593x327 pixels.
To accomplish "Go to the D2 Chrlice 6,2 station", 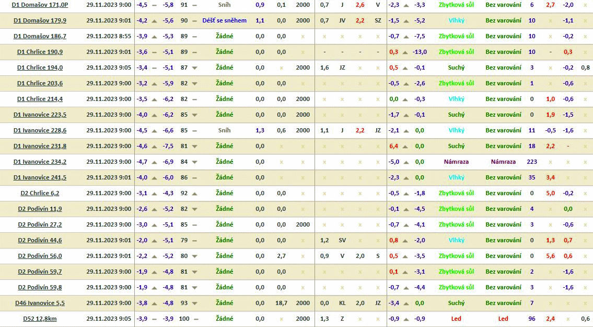I will click(40, 193).
